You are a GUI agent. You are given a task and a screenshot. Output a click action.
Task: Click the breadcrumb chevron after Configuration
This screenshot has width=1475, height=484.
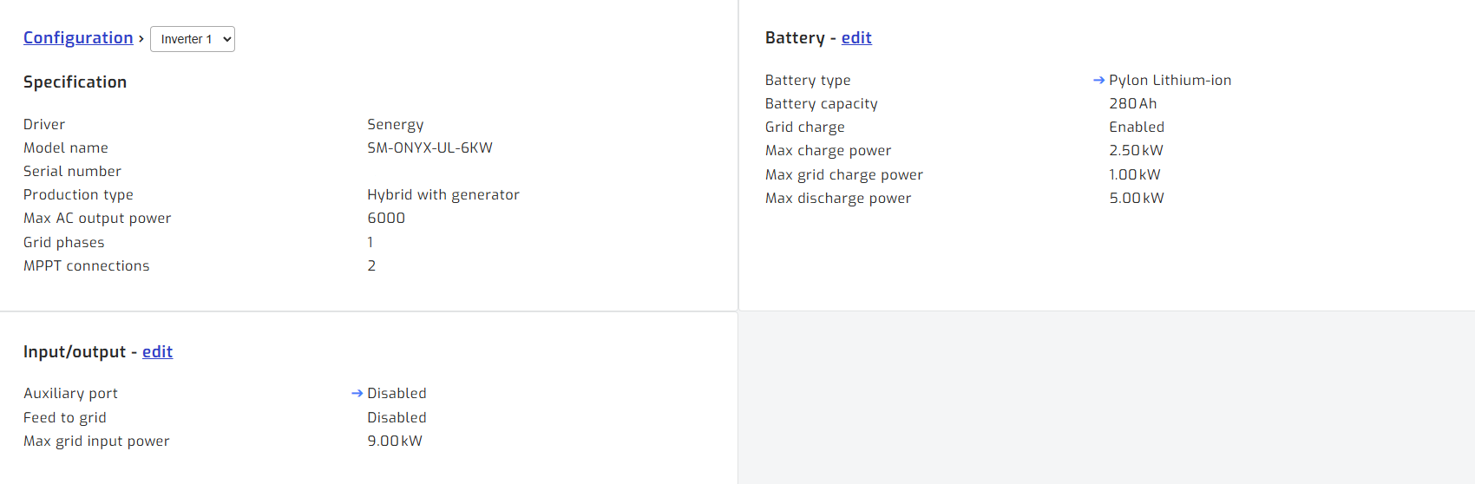[141, 39]
